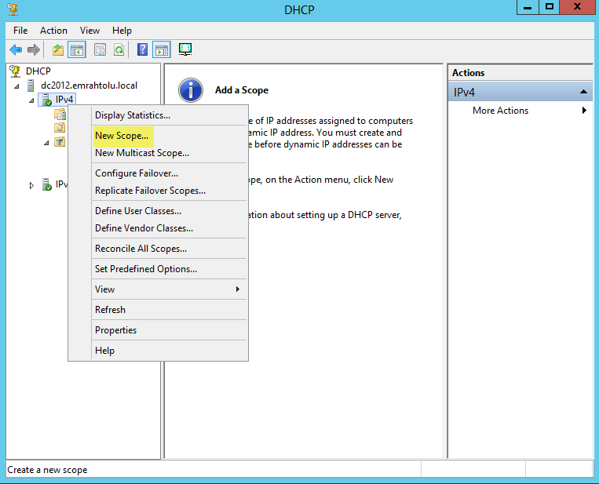599x484 pixels.
Task: Choose Define Vendor Classes...
Action: coord(169,228)
